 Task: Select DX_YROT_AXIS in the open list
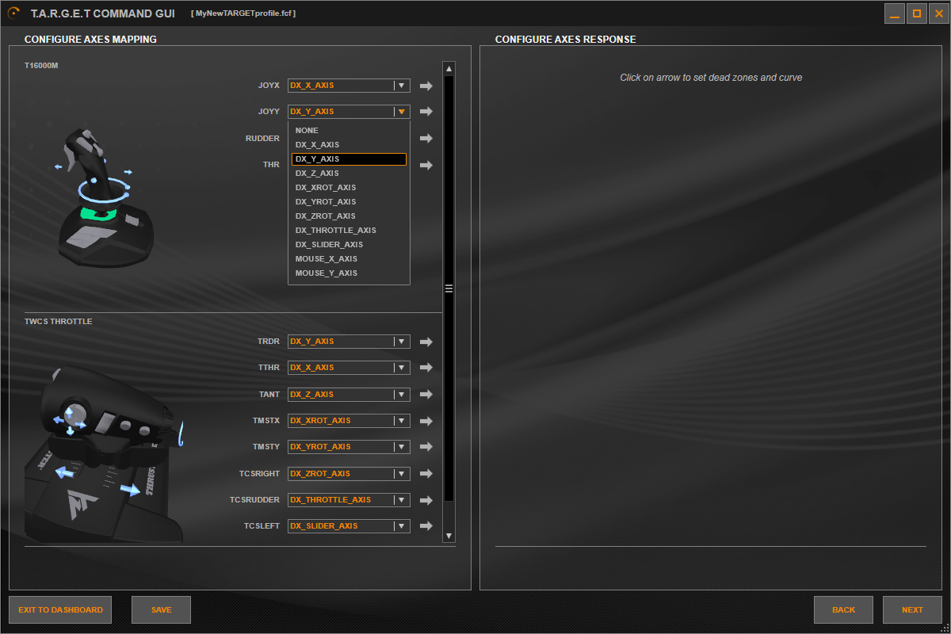(349, 202)
